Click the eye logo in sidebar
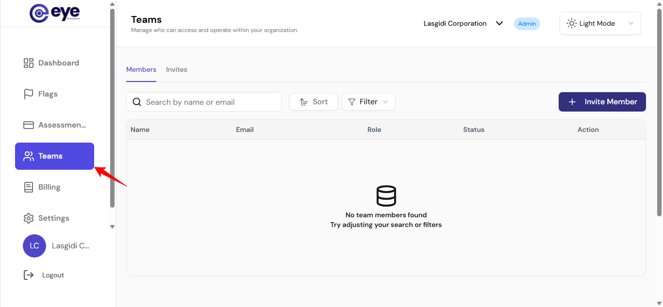The image size is (663, 307). 54,13
